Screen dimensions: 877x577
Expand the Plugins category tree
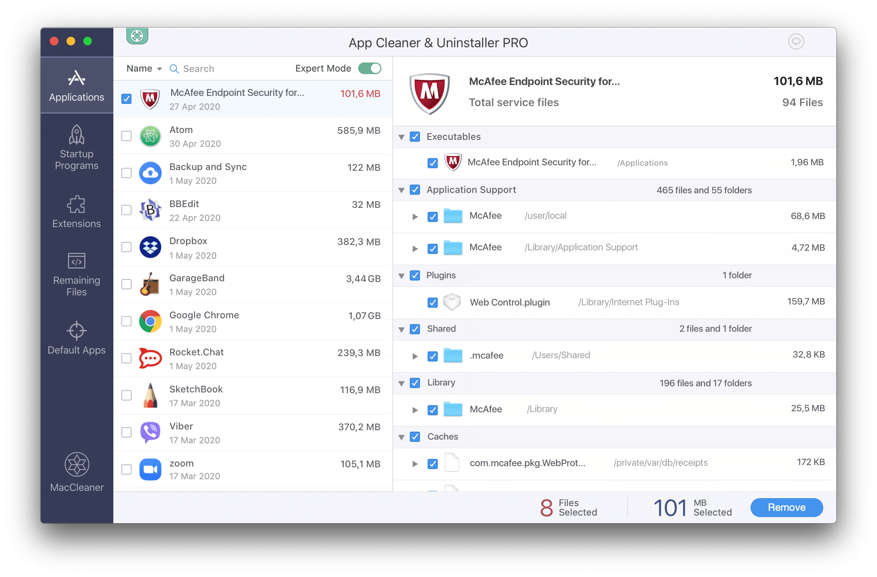coord(403,276)
